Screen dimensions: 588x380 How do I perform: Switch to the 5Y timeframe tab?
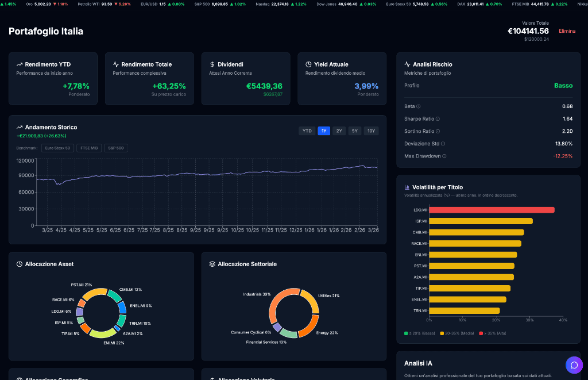[355, 130]
